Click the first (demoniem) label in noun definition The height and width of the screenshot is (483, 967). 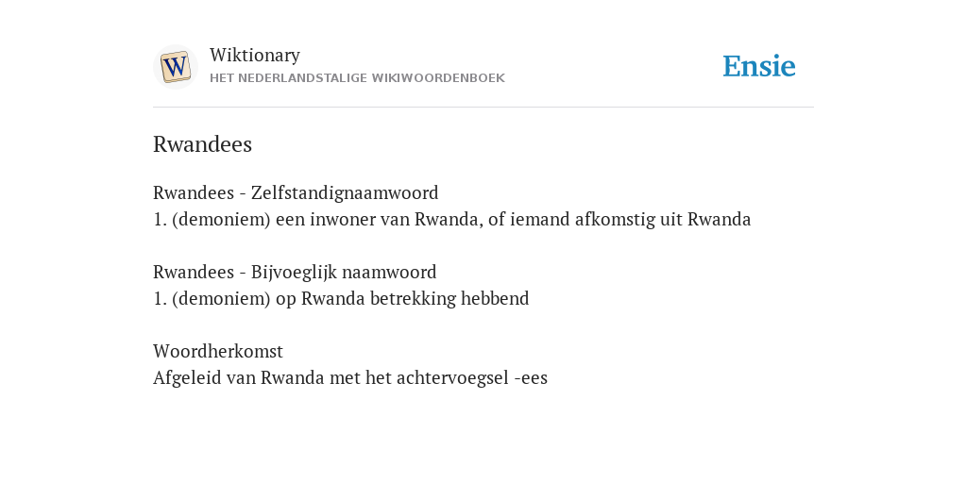point(221,219)
